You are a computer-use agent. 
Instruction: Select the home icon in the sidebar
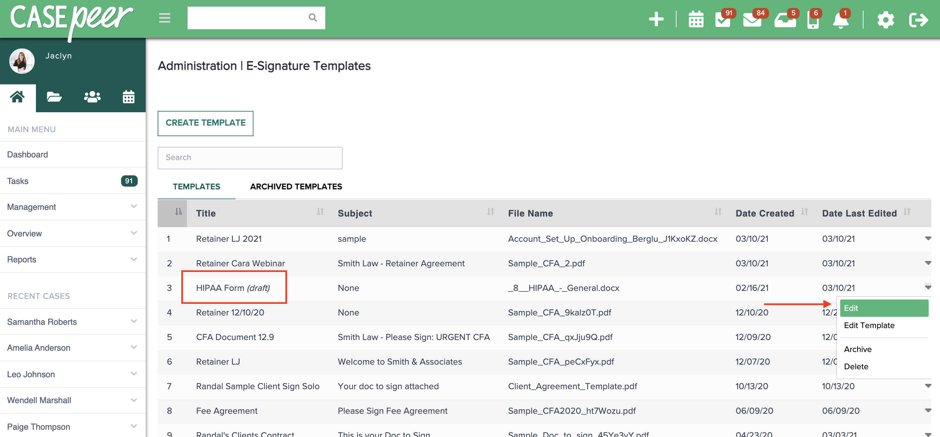(x=18, y=97)
